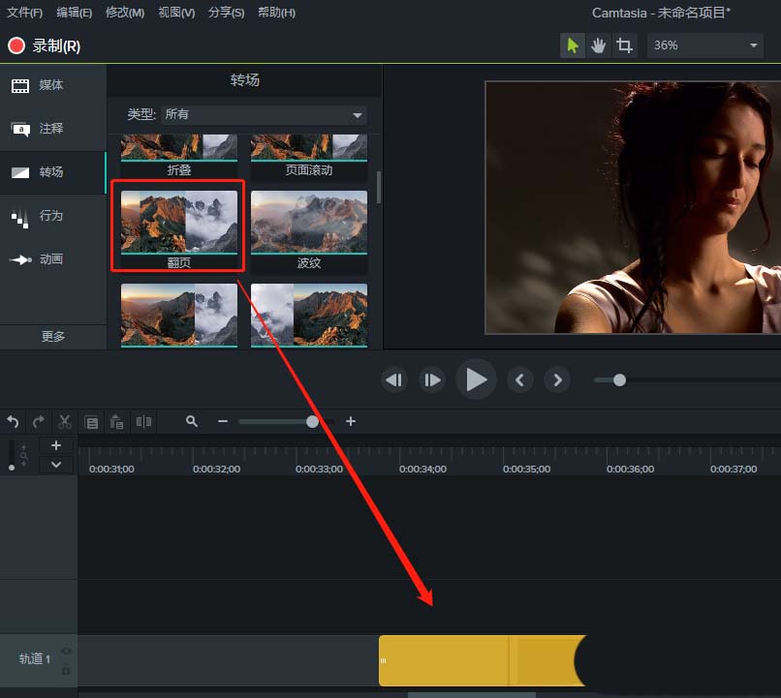Paste using the timeline paste icon
The height and width of the screenshot is (698, 781).
pos(117,422)
